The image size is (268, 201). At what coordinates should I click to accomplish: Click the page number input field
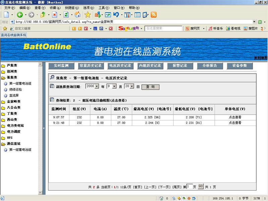[x=190, y=186]
